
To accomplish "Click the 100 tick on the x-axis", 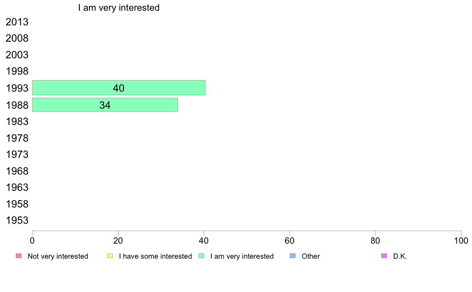I will tap(461, 240).
